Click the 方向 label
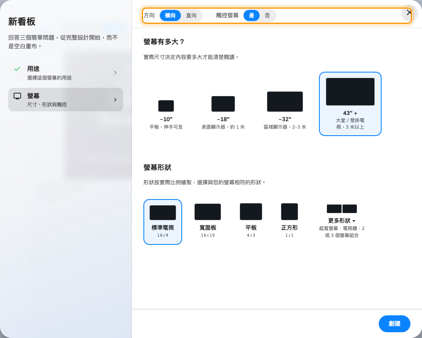This screenshot has height=338, width=422. pos(149,16)
